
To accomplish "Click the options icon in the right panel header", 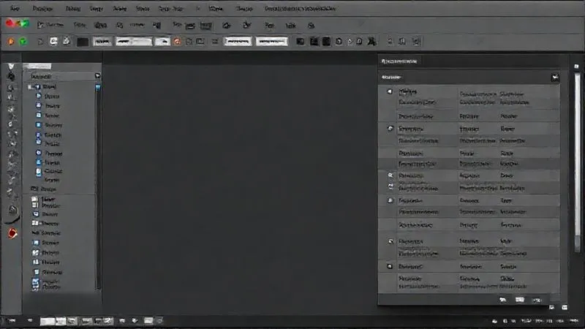I will 555,77.
